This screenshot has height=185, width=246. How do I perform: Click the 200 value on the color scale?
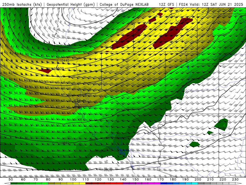point(198,179)
